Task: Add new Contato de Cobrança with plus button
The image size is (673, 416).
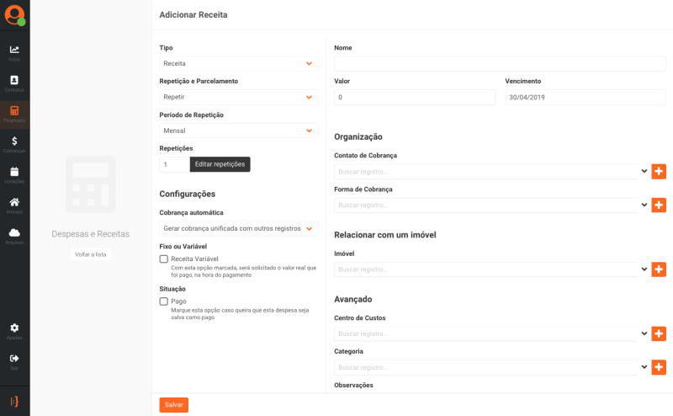Action: (659, 171)
